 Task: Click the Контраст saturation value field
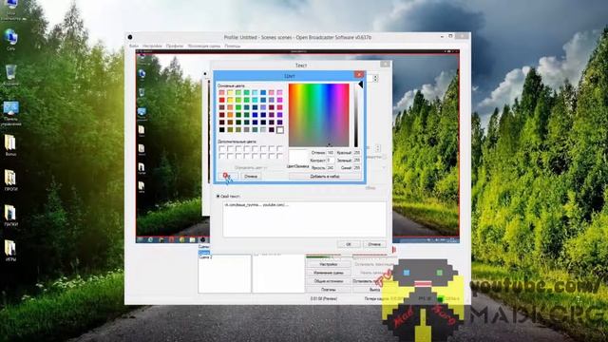(x=330, y=161)
